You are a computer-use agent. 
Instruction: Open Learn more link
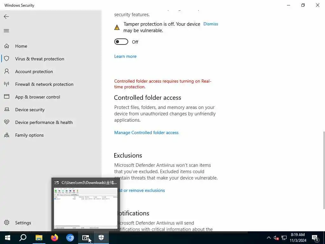coord(125,56)
